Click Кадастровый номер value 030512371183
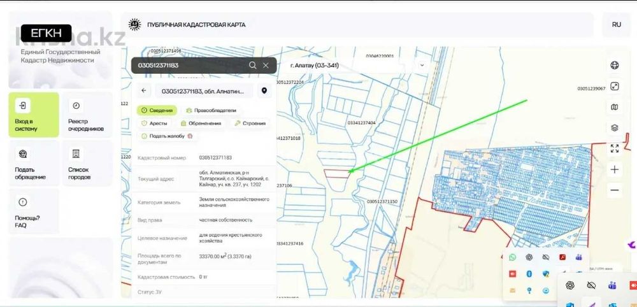 tap(215, 157)
